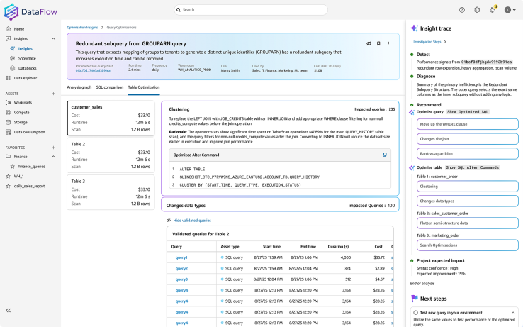The height and width of the screenshot is (327, 523).
Task: Select the Table 2 card
Action: click(x=111, y=155)
